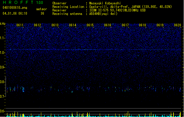Click the Receiving Location label
184x117 pixels.
tap(68, 7)
